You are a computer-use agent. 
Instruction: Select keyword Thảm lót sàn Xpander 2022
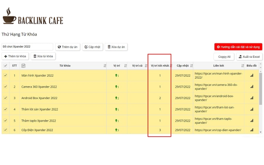click(40, 109)
